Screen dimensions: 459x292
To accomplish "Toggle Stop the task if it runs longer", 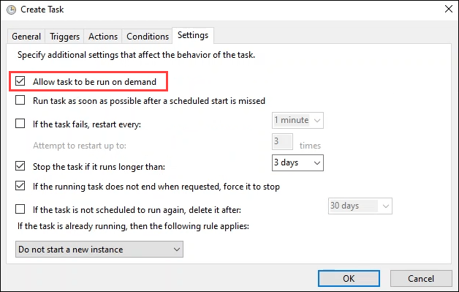I will [x=20, y=166].
